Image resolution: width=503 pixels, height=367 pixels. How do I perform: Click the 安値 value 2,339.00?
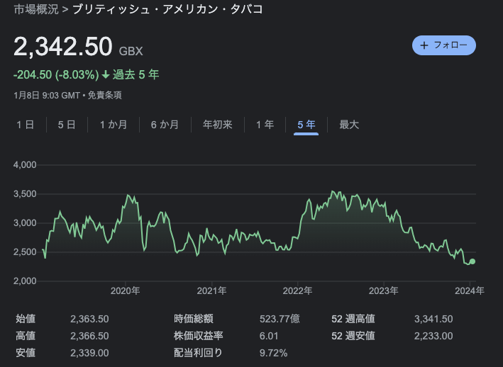[89, 353]
